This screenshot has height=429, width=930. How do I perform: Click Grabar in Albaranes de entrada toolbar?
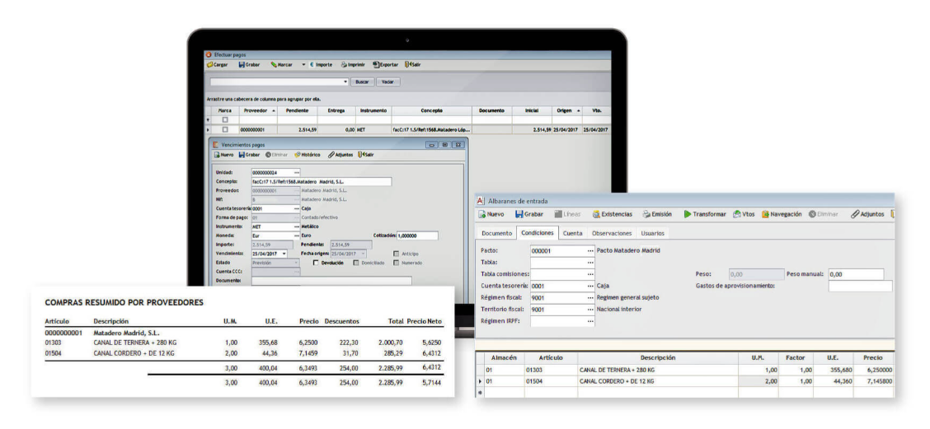click(x=529, y=214)
